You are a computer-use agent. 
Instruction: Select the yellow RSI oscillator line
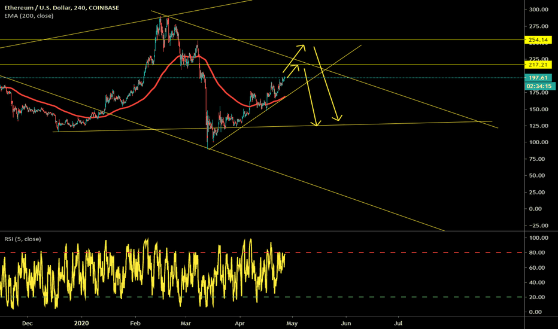tap(142, 274)
